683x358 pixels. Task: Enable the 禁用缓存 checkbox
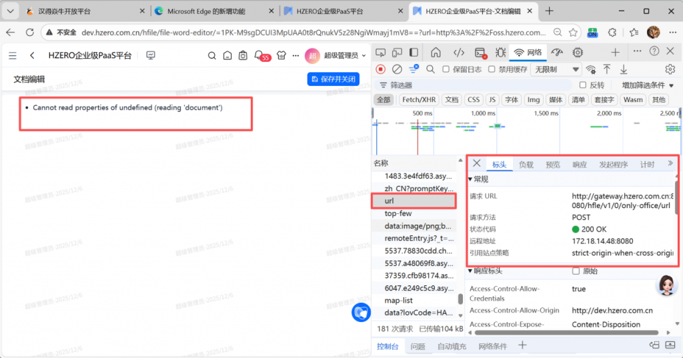pos(492,69)
